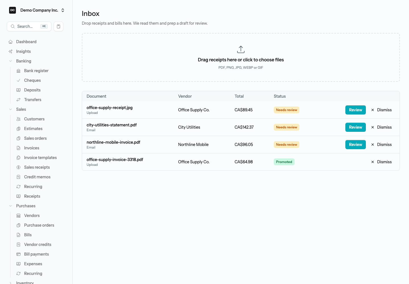
Task: Click the Bank register building icon
Action: (18, 71)
